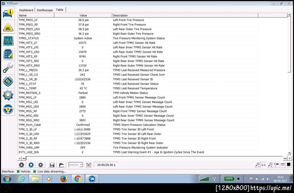Open the tests checklist section
294x193 pixels.
click(8, 54)
